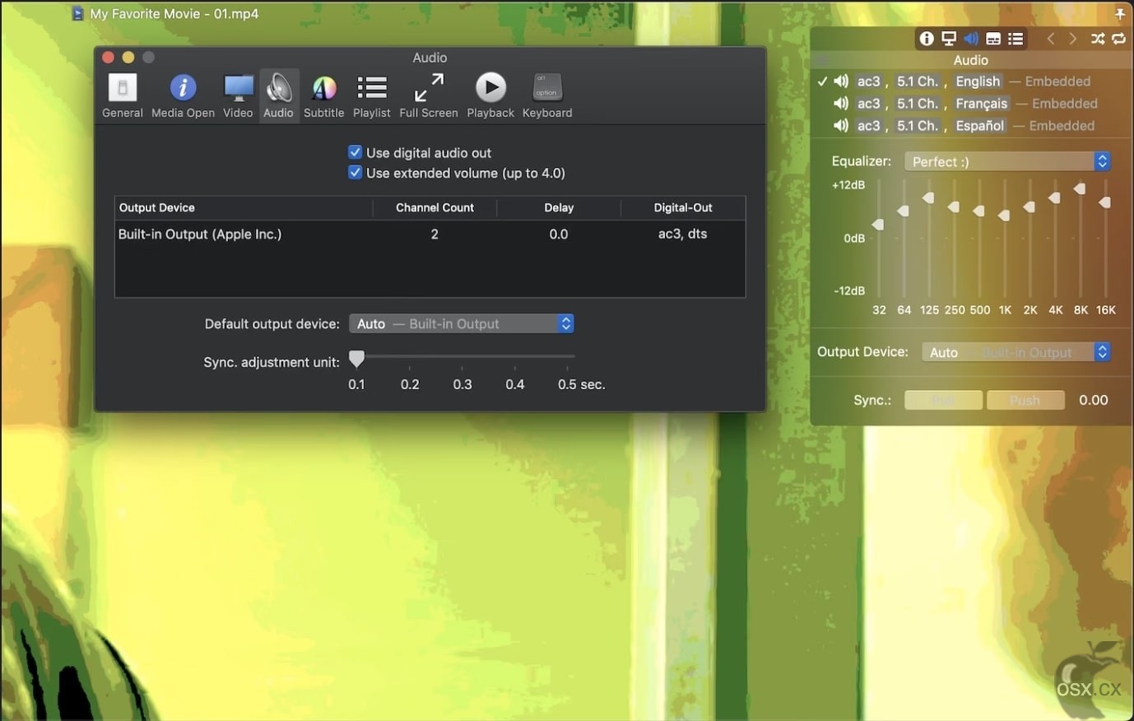The width and height of the screenshot is (1134, 721).
Task: Click the Channel Count column header
Action: pos(435,208)
